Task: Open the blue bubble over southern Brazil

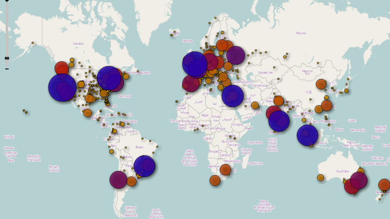Action: (x=144, y=166)
